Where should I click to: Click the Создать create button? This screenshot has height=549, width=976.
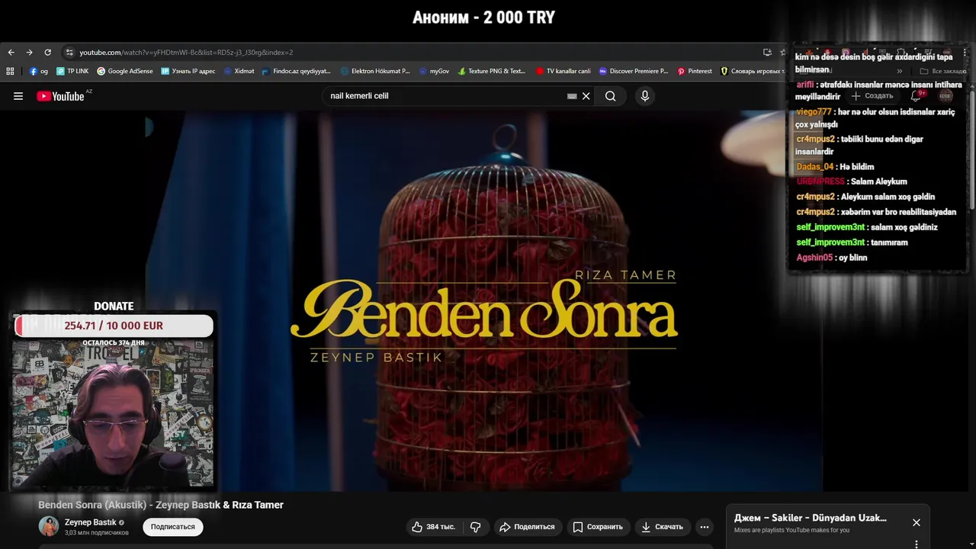tap(872, 96)
